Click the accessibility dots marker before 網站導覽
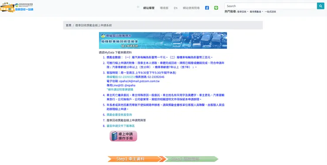The height and width of the screenshot is (165, 327). pyautogui.click(x=138, y=7)
